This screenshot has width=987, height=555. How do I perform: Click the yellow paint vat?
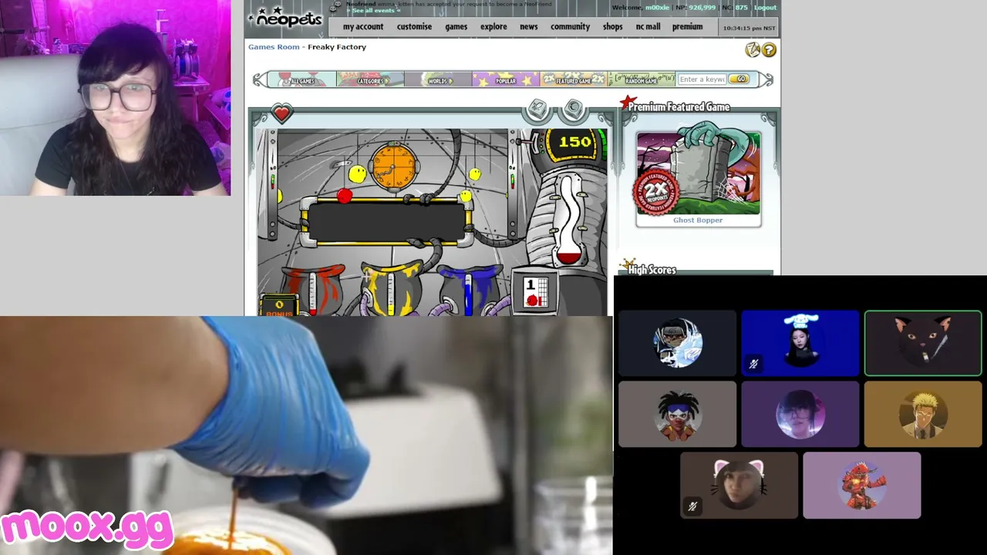[392, 290]
